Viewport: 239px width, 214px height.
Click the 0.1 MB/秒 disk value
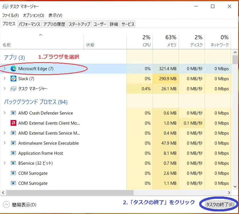(x=193, y=123)
